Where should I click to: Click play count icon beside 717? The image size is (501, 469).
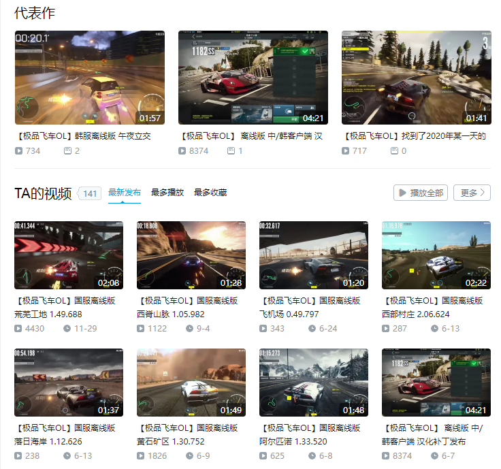click(345, 151)
